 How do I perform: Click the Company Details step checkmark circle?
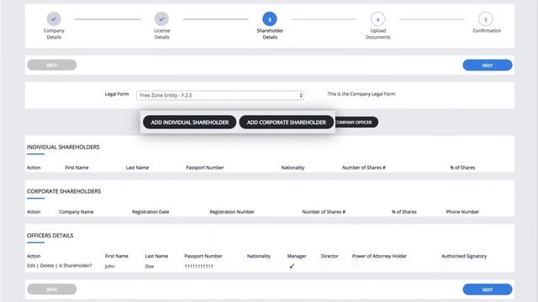(x=54, y=19)
